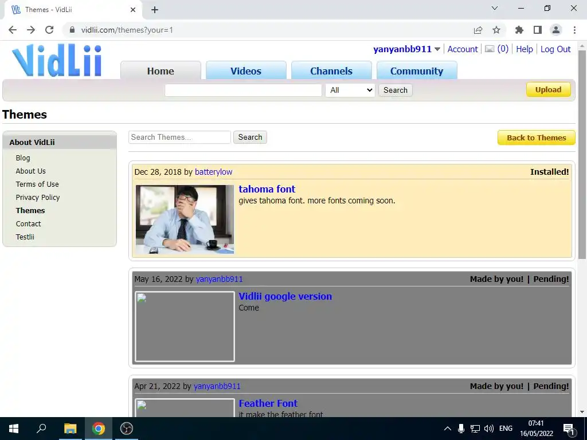Image resolution: width=587 pixels, height=440 pixels.
Task: Open the yanyanbb911 user dropdown arrow
Action: click(437, 49)
